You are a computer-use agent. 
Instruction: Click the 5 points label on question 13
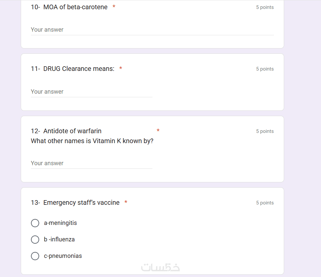click(x=265, y=203)
